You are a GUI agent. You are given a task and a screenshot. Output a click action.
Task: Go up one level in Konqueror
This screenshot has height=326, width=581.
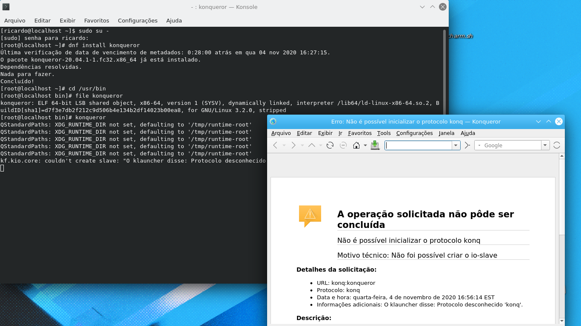[312, 145]
